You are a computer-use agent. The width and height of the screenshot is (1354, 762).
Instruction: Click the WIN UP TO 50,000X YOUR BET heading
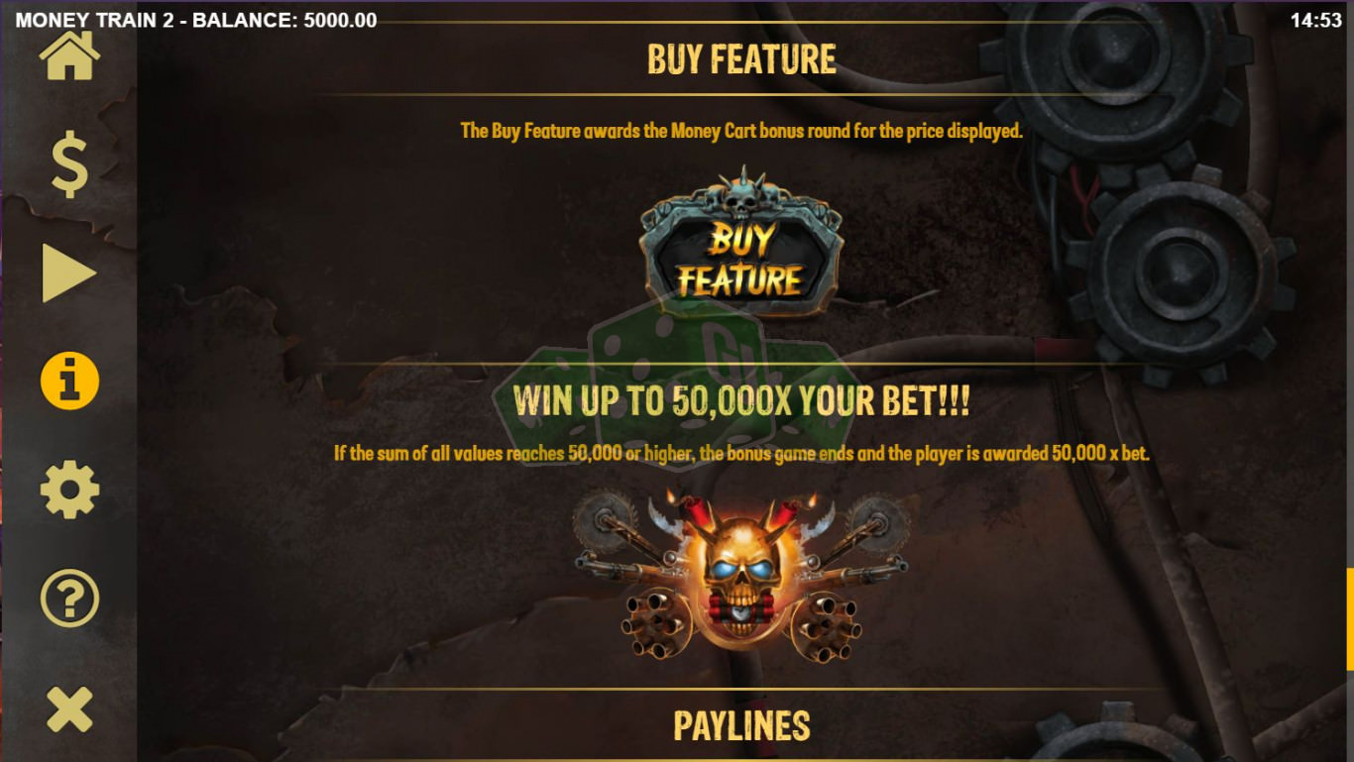coord(741,401)
